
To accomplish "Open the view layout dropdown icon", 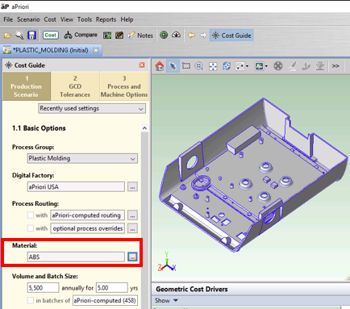I will tap(242, 66).
